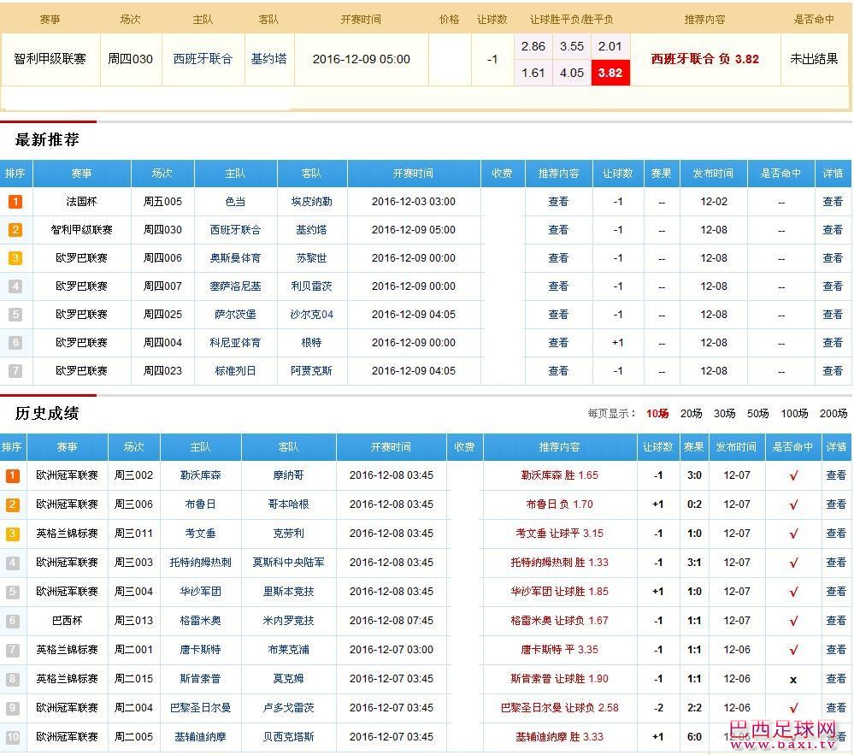
Task: Open recommendation 巴黎圣日尔曼 让球负 2.58
Action: (562, 707)
